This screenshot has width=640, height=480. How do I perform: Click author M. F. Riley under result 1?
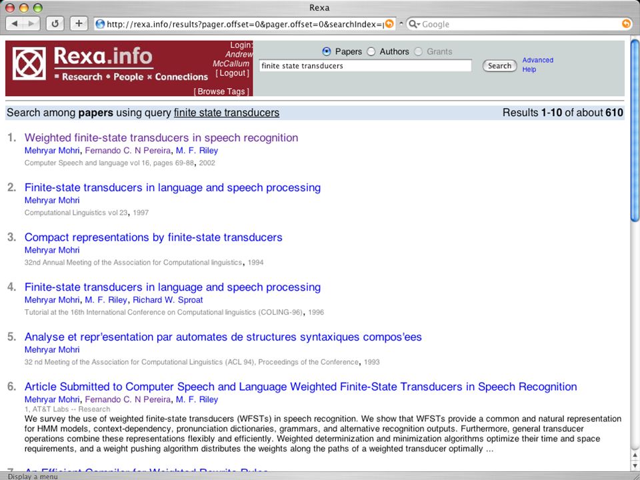pos(197,151)
